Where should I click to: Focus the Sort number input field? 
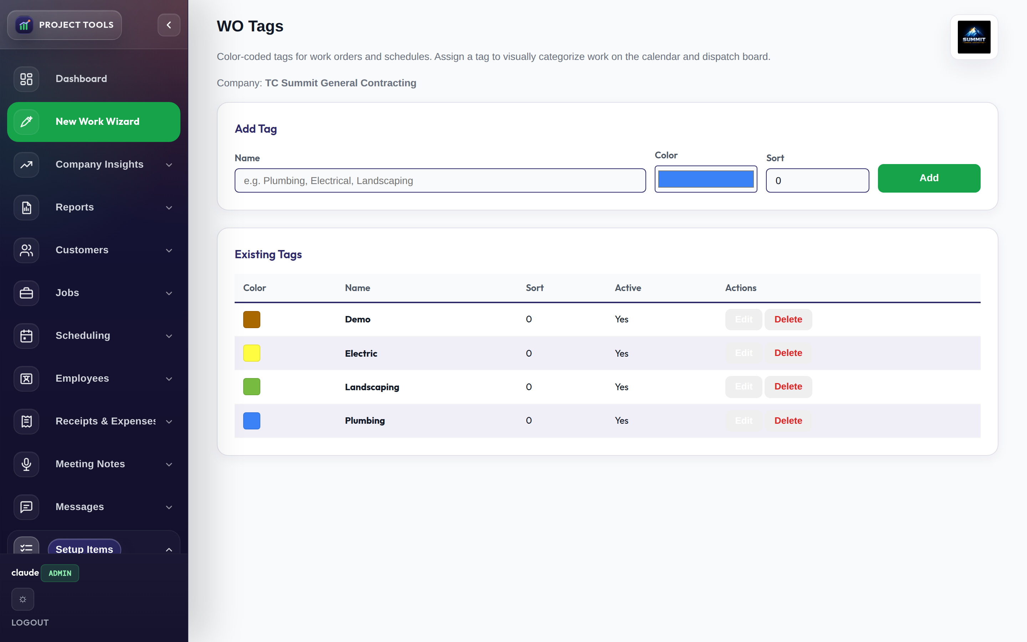(x=817, y=180)
